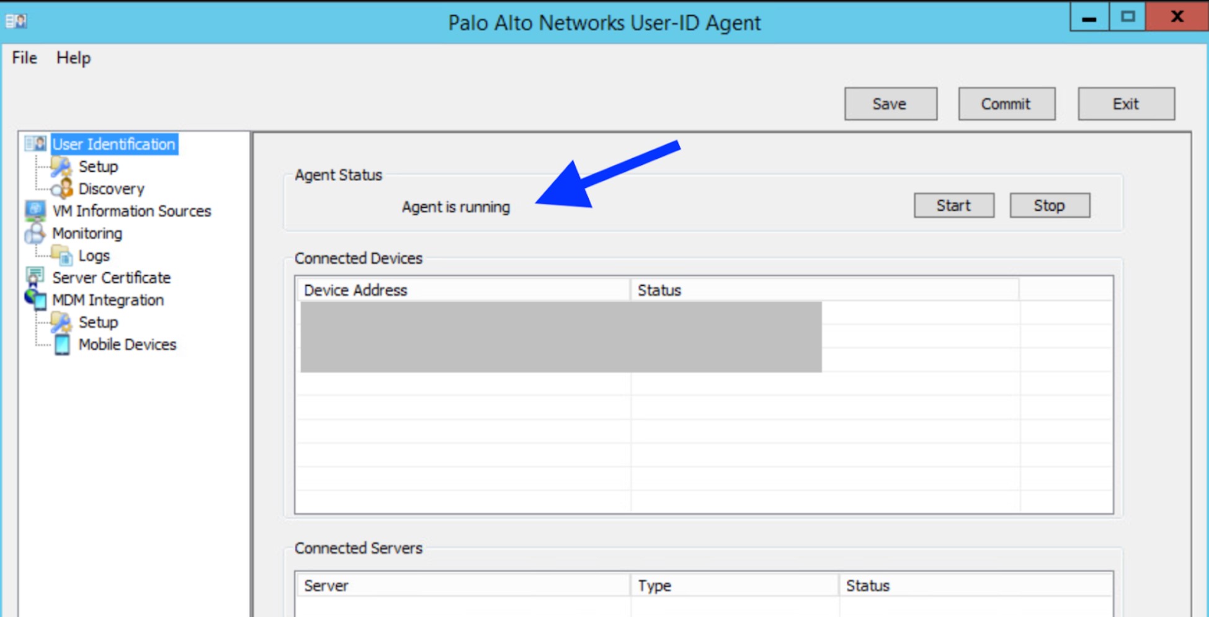Image resolution: width=1209 pixels, height=617 pixels.
Task: Maximize the User-ID Agent window
Action: point(1128,17)
